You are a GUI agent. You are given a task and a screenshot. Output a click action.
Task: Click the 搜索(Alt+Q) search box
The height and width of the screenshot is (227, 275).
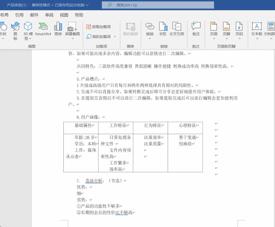click(158, 5)
